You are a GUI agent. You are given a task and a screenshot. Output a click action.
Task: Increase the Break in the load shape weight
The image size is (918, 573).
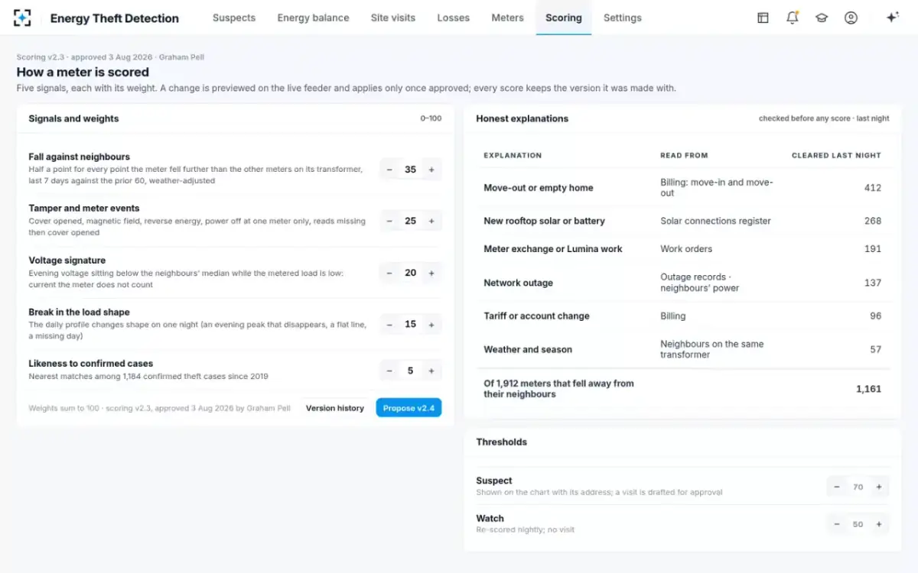pos(431,325)
